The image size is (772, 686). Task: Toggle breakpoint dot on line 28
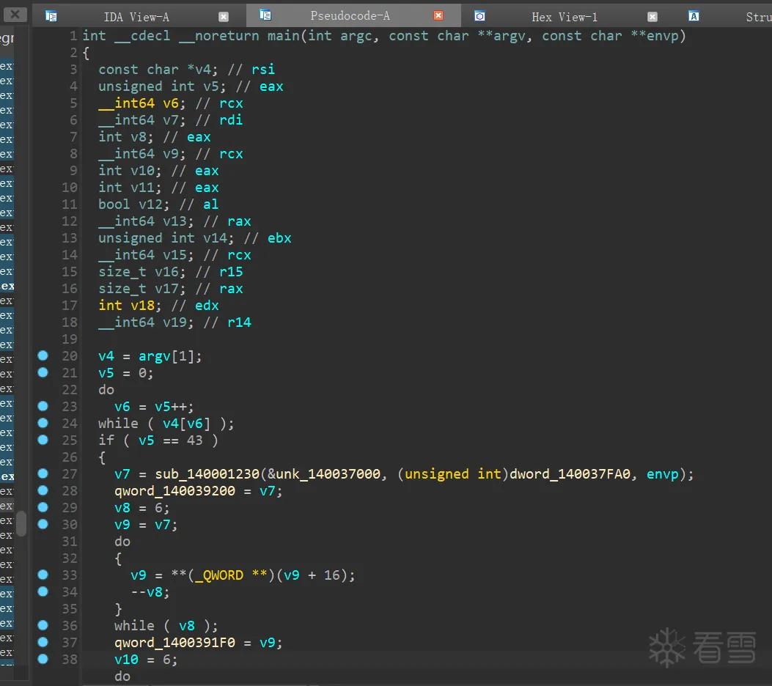[x=43, y=490]
